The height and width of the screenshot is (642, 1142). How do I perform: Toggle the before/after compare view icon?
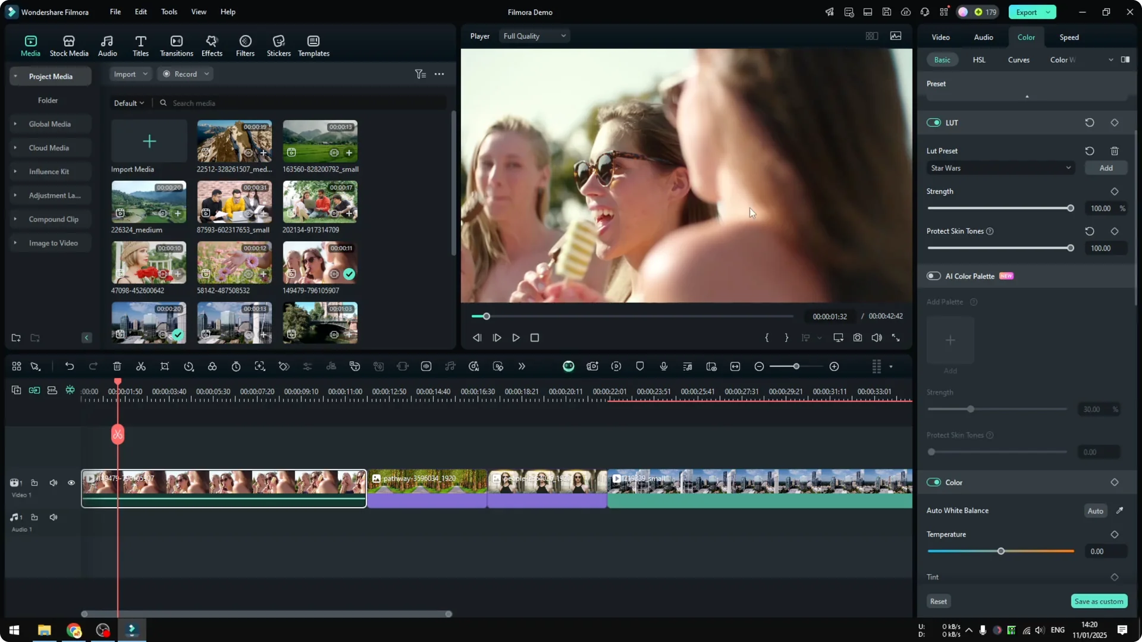(1125, 59)
